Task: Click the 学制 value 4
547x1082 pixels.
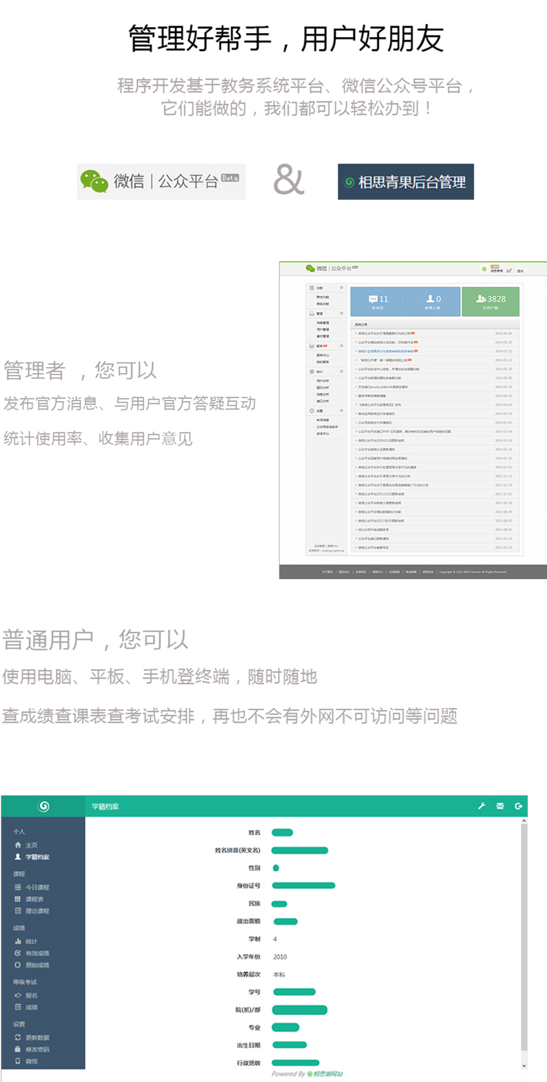Action: tap(275, 939)
